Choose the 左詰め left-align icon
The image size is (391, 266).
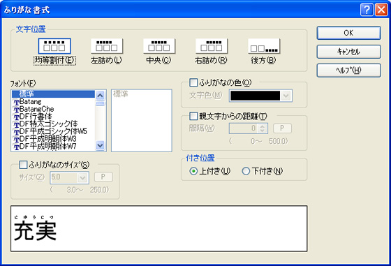tap(107, 46)
